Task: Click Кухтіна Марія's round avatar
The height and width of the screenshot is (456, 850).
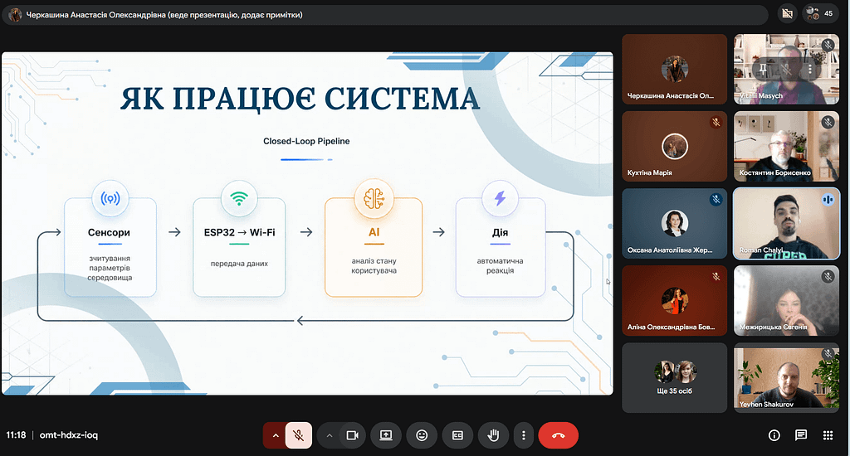Action: pyautogui.click(x=675, y=146)
